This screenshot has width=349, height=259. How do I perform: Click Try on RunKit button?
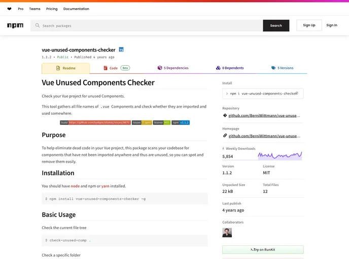(263, 250)
